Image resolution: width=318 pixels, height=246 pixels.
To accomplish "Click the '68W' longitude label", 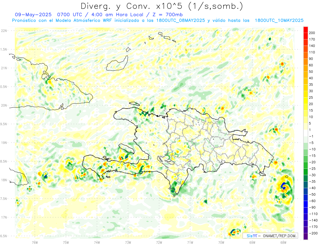I will tap(283, 243).
